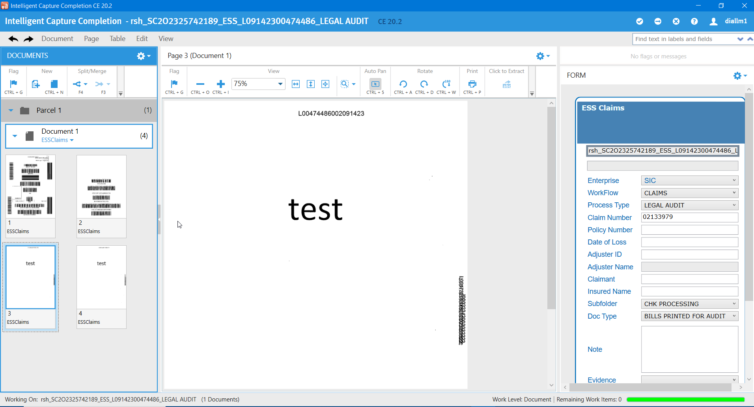
Task: Collapse the Parcel 1 tree node
Action: 11,110
